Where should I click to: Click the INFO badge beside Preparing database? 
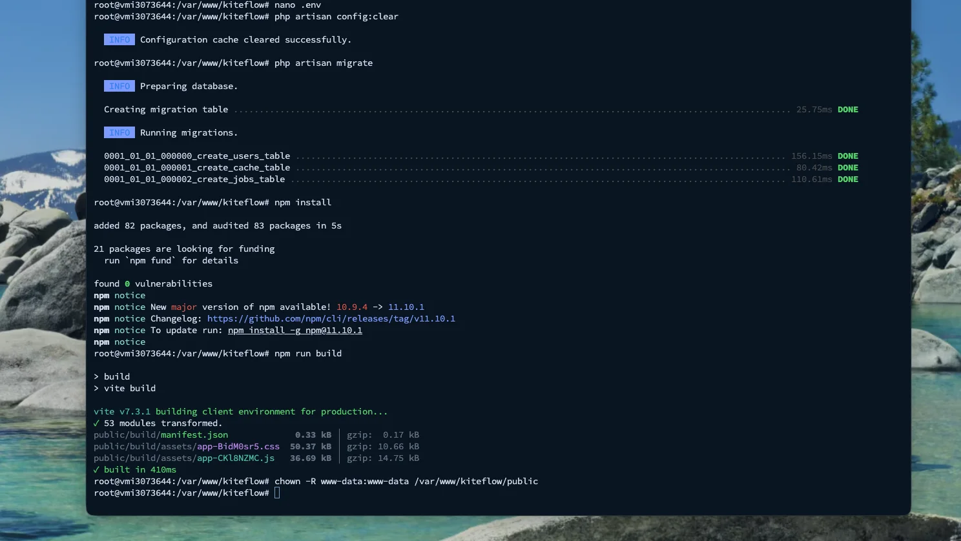(x=119, y=86)
